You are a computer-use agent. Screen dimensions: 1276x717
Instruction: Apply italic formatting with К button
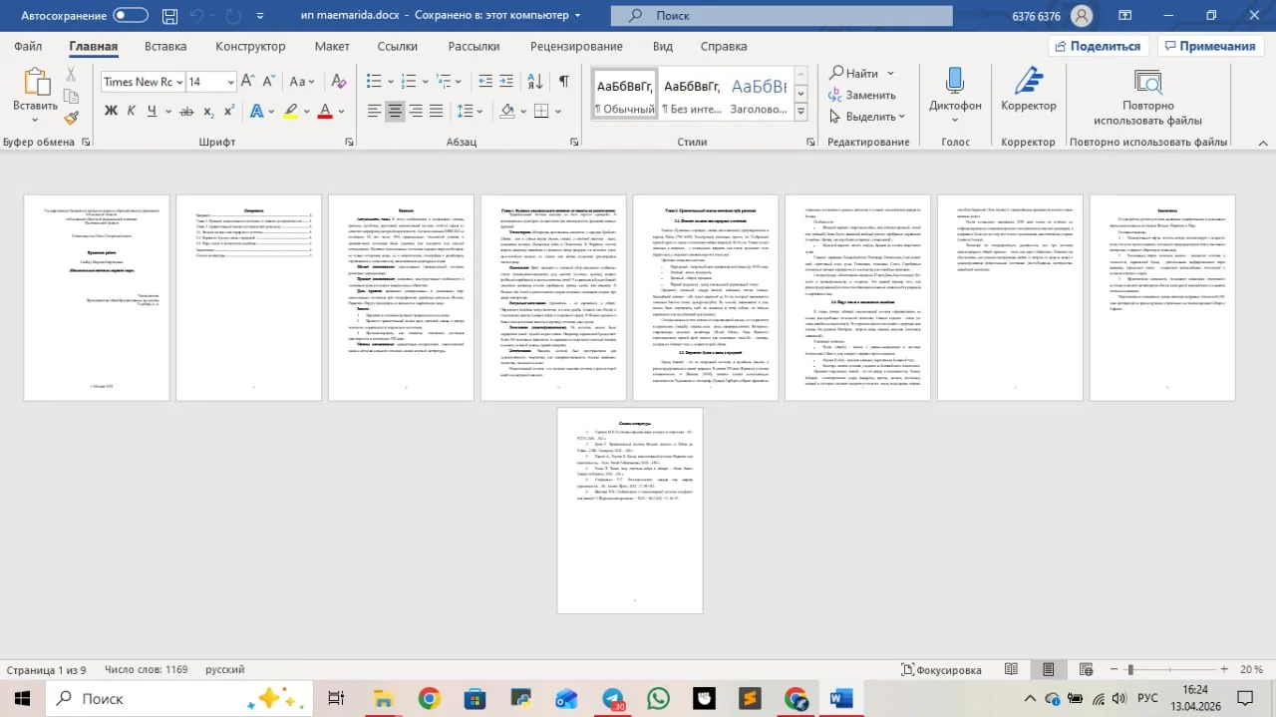point(132,111)
